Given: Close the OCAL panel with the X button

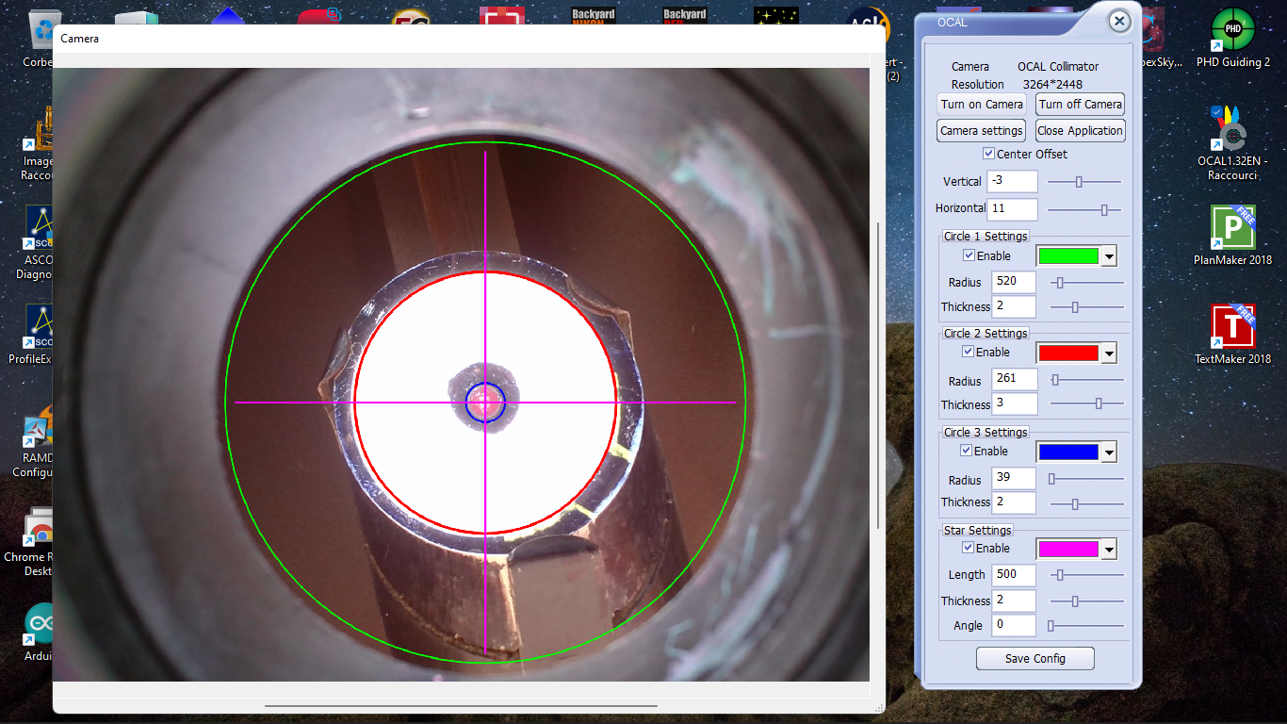Looking at the screenshot, I should pyautogui.click(x=1118, y=21).
